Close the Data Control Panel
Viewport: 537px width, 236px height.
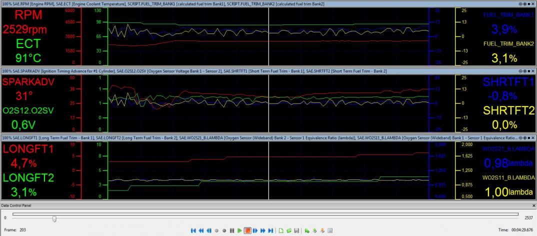coord(533,205)
